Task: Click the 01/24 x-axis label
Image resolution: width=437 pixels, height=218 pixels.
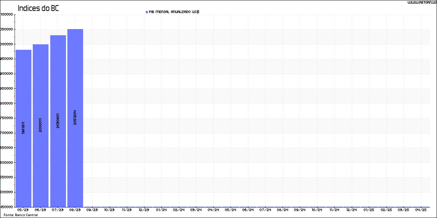Action: [x=161, y=210]
